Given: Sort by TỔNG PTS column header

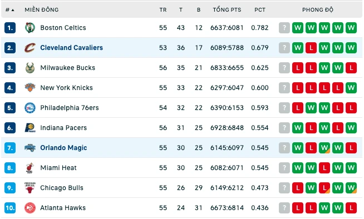Looking at the screenshot, I should click(x=227, y=10).
